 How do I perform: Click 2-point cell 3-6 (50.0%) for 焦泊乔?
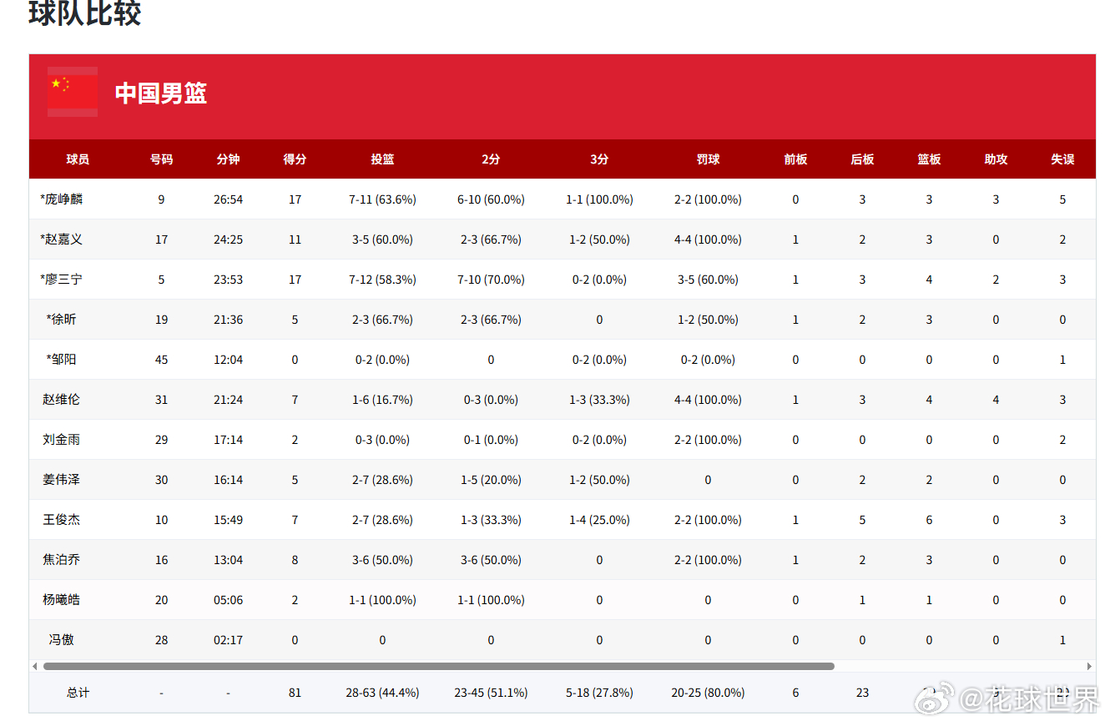click(491, 560)
